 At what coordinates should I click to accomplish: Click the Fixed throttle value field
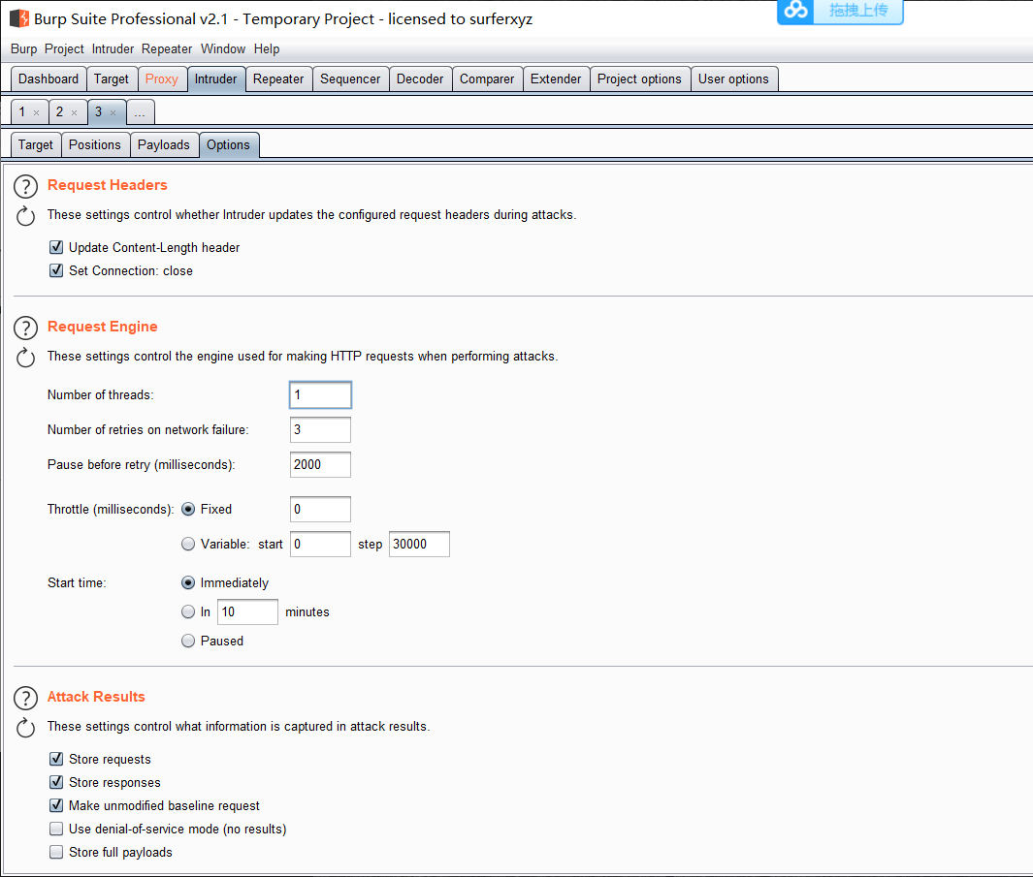tap(320, 509)
